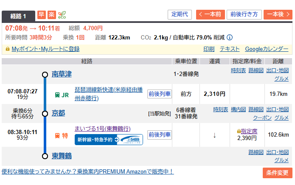Viewport: 295px width, 185px height.
Task: Select the 経路1 tab
Action: (18, 16)
